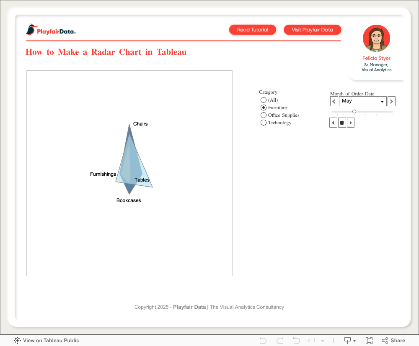
Task: Click the Share button
Action: pos(393,341)
